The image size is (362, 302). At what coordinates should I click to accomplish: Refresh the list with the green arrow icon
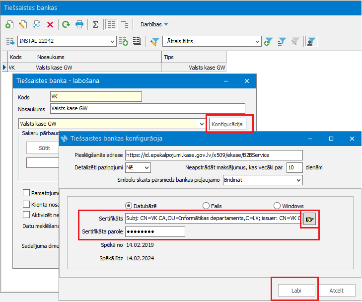66,24
